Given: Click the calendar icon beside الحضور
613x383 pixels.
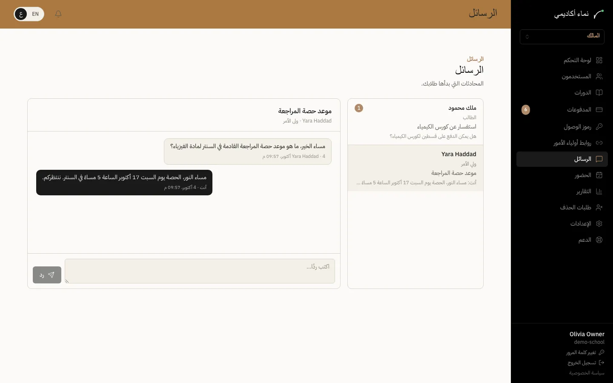Looking at the screenshot, I should click(599, 175).
